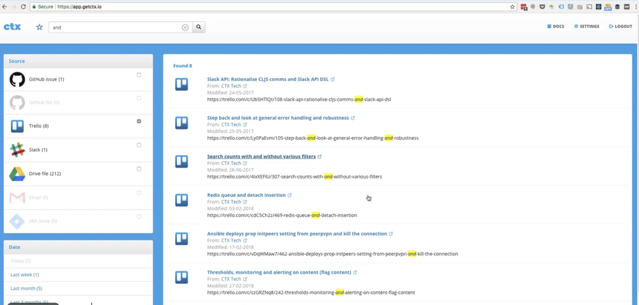Open the DOCS link
Image resolution: width=639 pixels, height=305 pixels.
[555, 26]
